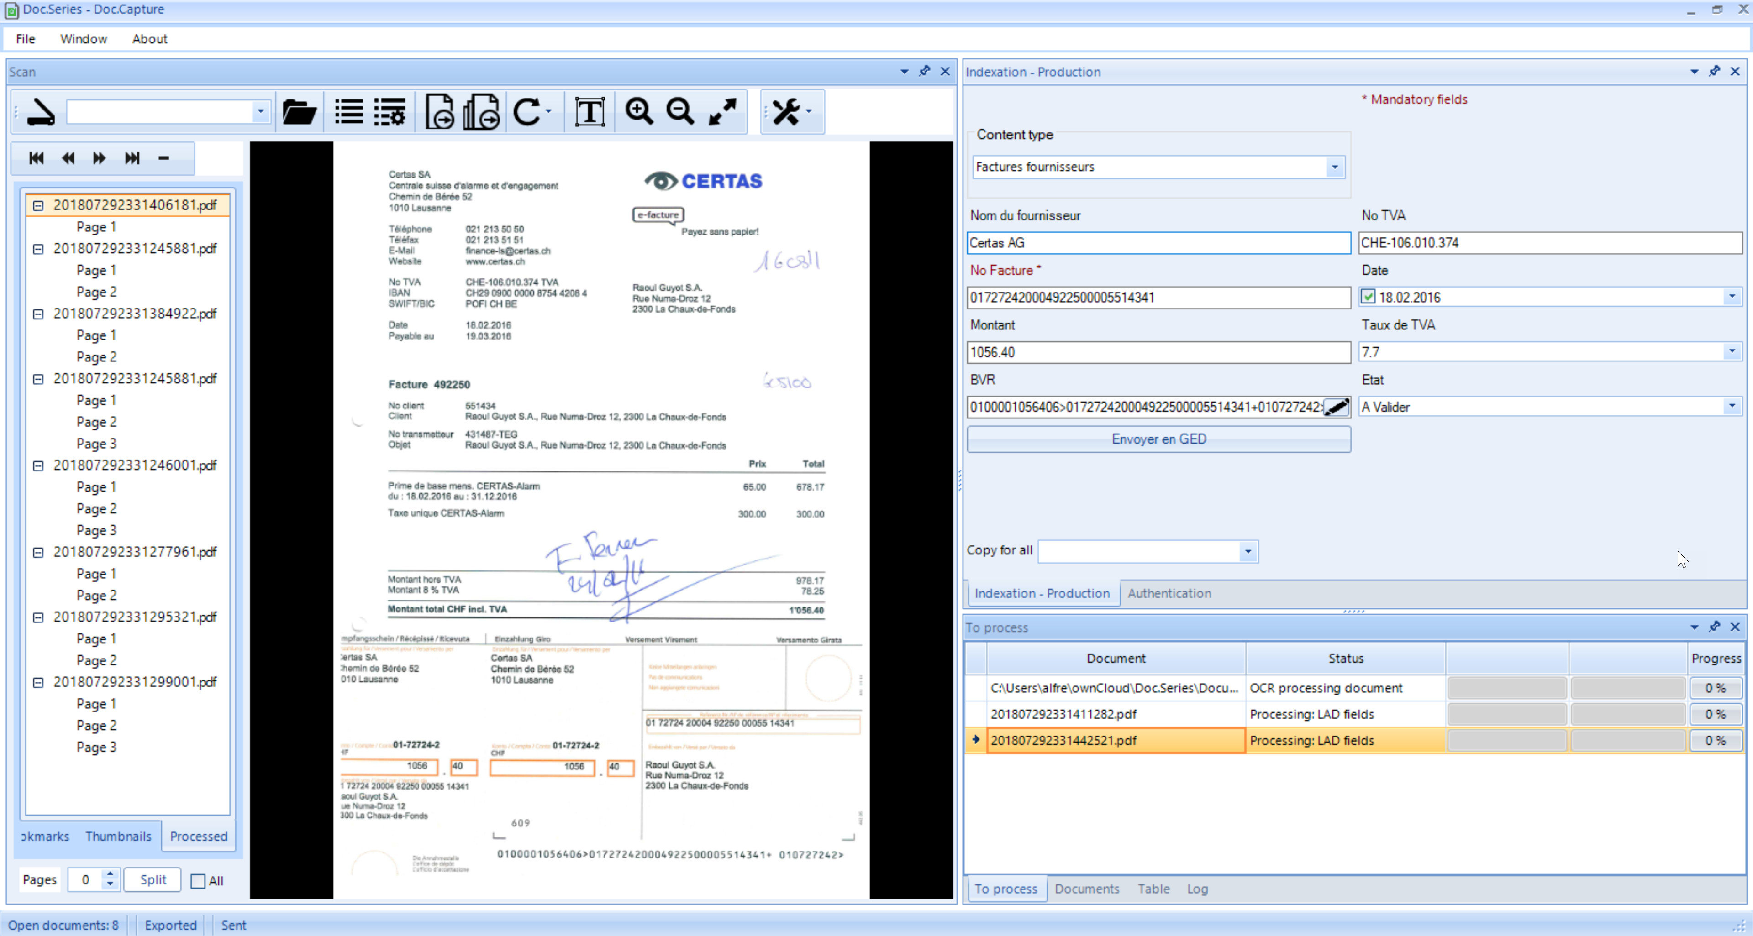Open the tools wrench icon
Image resolution: width=1753 pixels, height=936 pixels.
[x=787, y=111]
